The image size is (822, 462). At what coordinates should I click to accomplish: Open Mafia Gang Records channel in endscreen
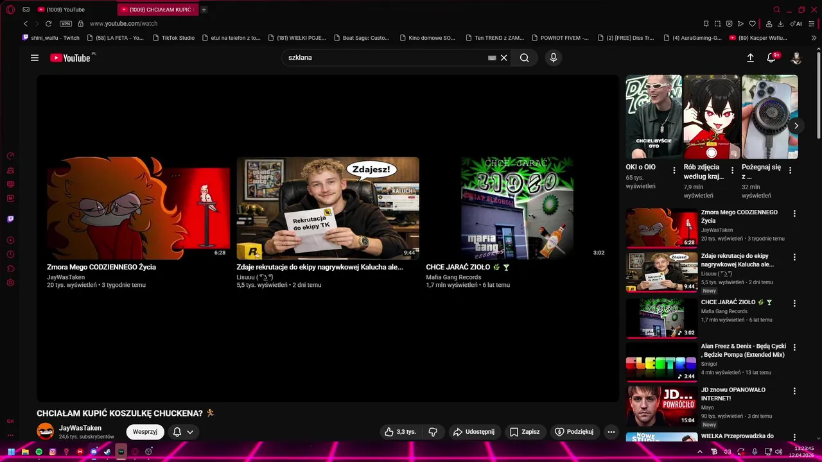click(453, 277)
